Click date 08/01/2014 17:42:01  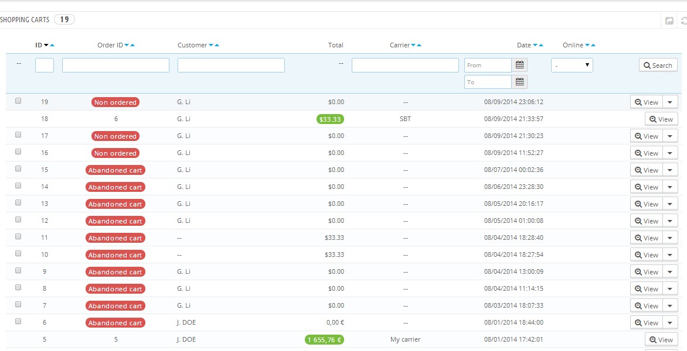tap(513, 340)
